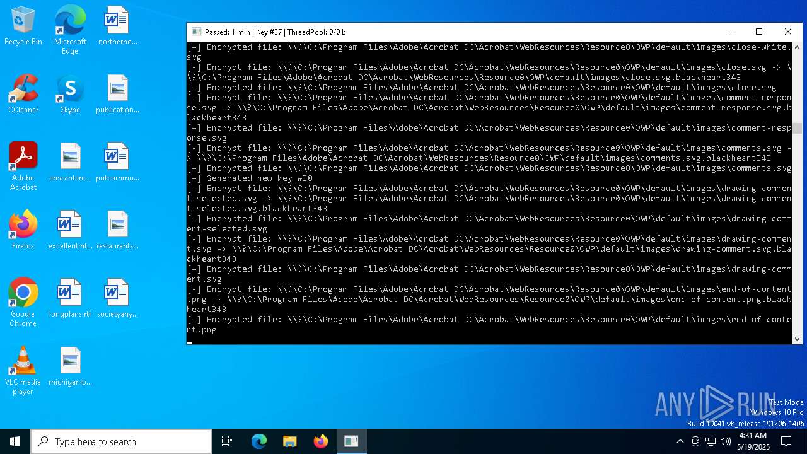The height and width of the screenshot is (454, 807).
Task: Launch Firefox from the taskbar
Action: [x=320, y=441]
